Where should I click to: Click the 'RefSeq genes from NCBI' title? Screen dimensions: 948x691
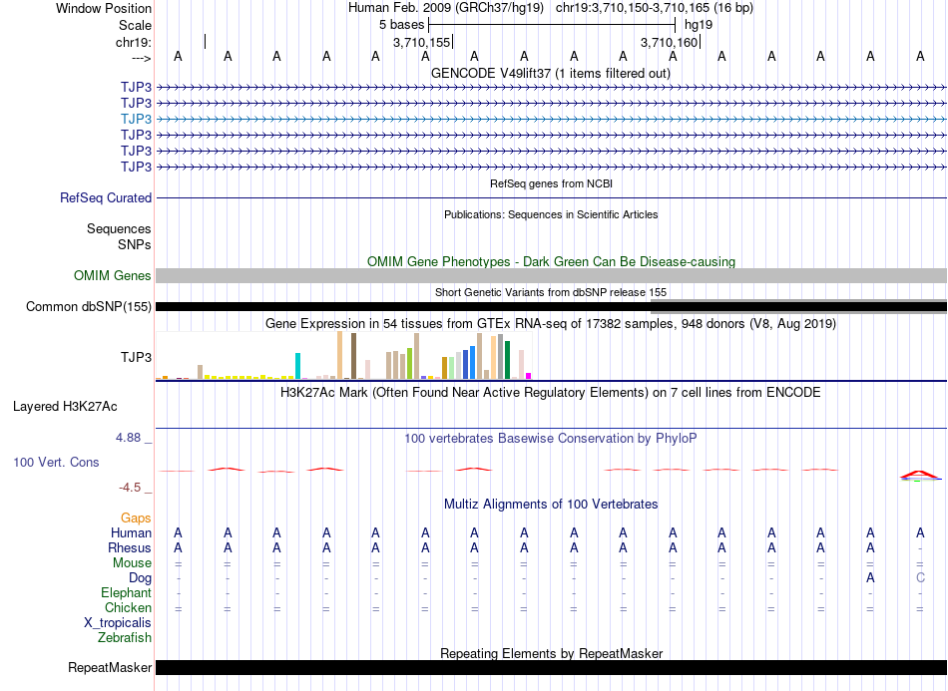[x=551, y=183]
